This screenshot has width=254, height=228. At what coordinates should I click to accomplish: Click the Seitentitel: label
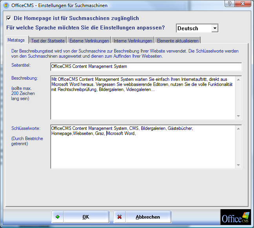tap(21, 65)
